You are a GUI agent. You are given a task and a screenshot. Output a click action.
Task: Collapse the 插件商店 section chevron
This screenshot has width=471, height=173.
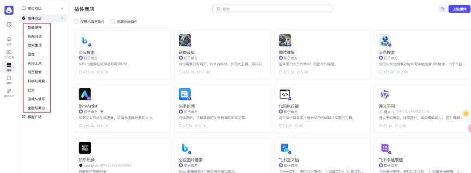[62, 18]
